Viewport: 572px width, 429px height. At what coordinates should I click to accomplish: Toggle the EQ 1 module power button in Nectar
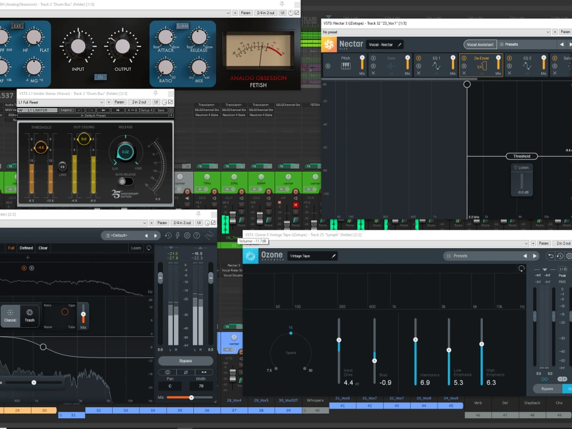point(419,58)
